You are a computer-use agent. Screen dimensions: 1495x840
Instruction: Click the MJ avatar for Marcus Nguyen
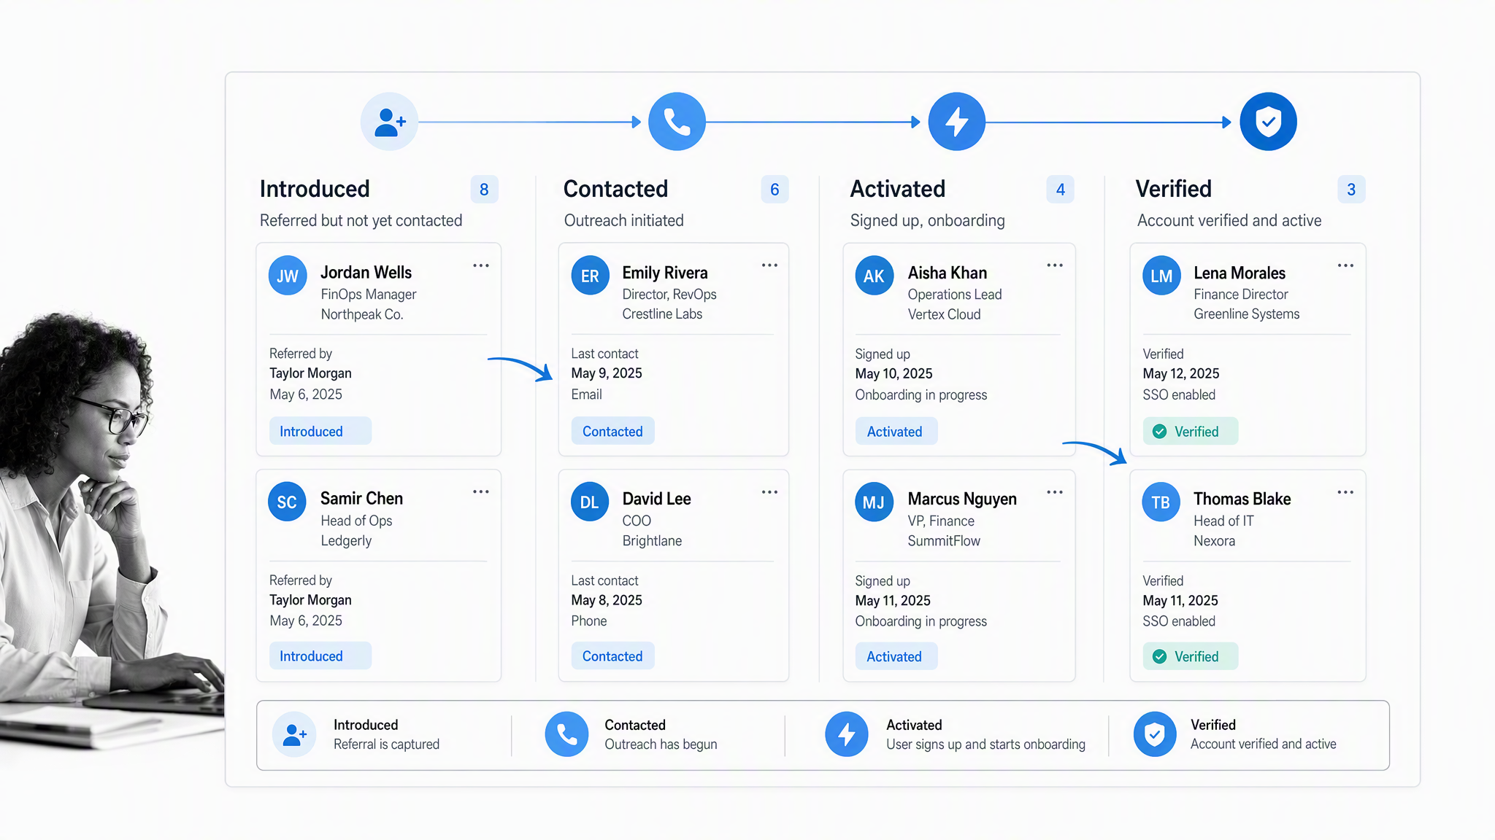tap(874, 502)
